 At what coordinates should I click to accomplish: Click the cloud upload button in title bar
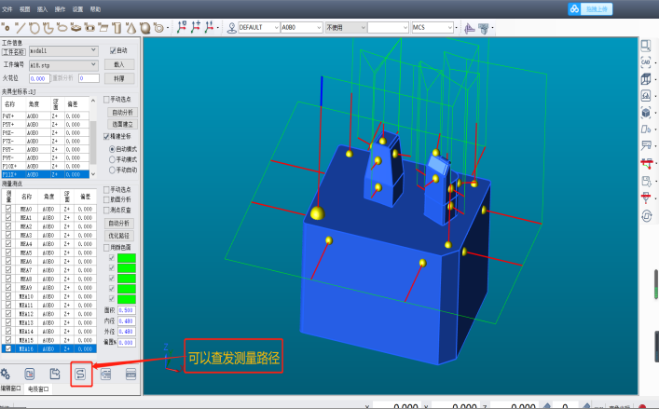pyautogui.click(x=588, y=7)
